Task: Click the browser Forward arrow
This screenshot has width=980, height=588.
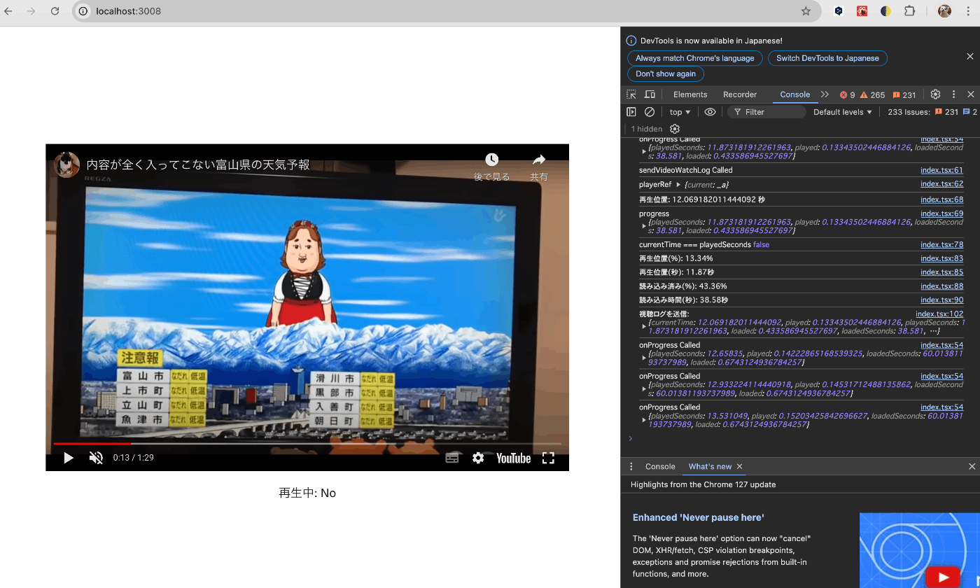Action: (x=31, y=11)
